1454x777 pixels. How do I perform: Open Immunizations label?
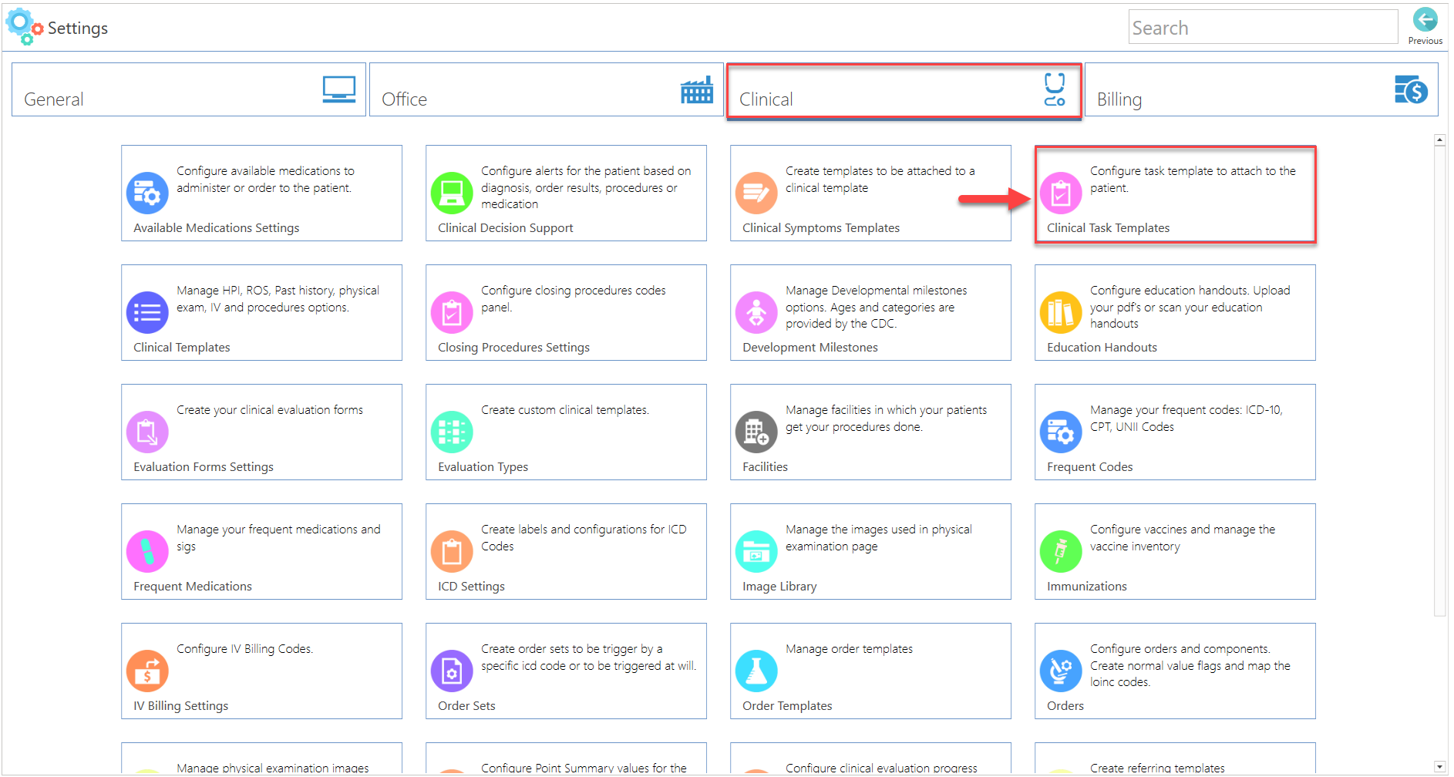click(x=1087, y=587)
